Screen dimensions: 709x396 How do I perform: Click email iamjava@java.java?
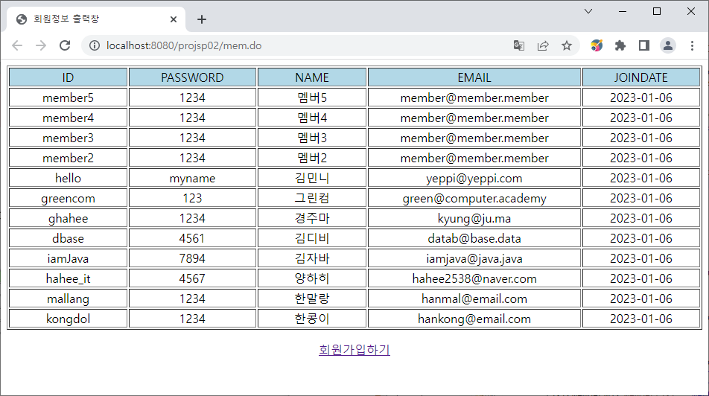tap(474, 258)
